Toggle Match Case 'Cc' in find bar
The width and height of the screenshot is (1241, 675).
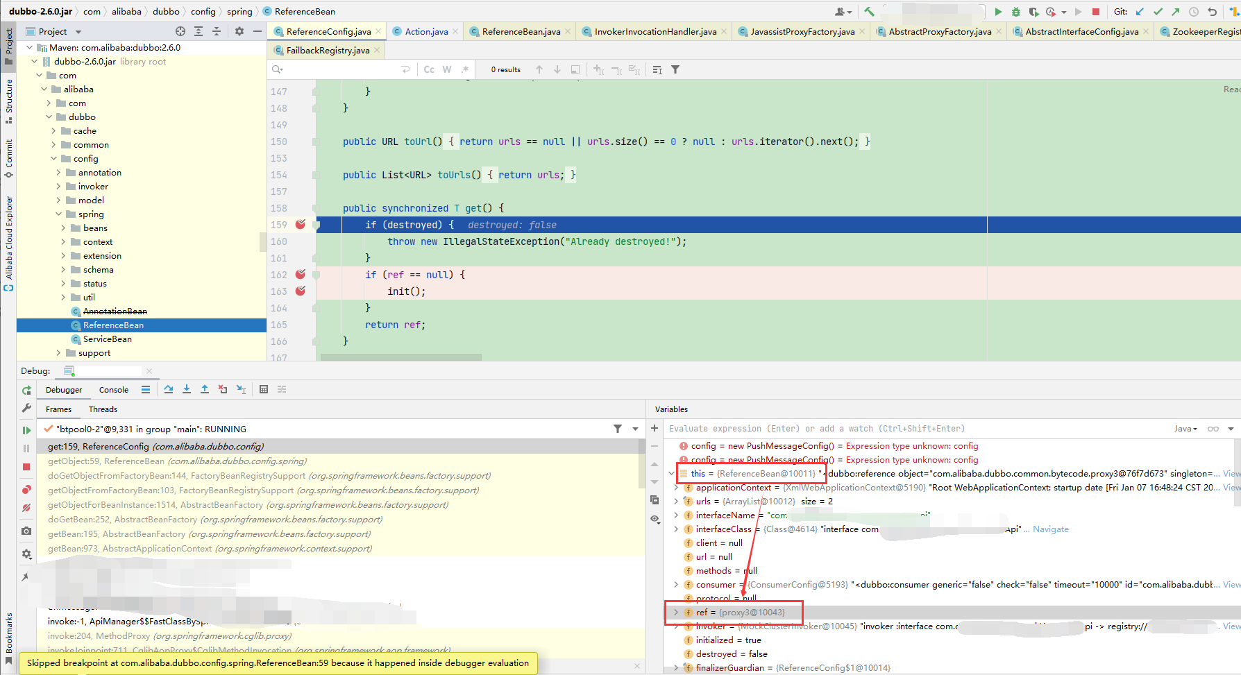click(x=429, y=69)
